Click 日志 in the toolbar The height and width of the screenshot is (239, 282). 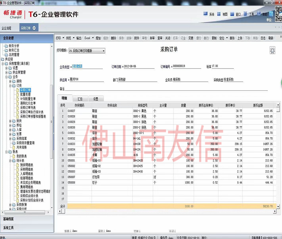263,38
